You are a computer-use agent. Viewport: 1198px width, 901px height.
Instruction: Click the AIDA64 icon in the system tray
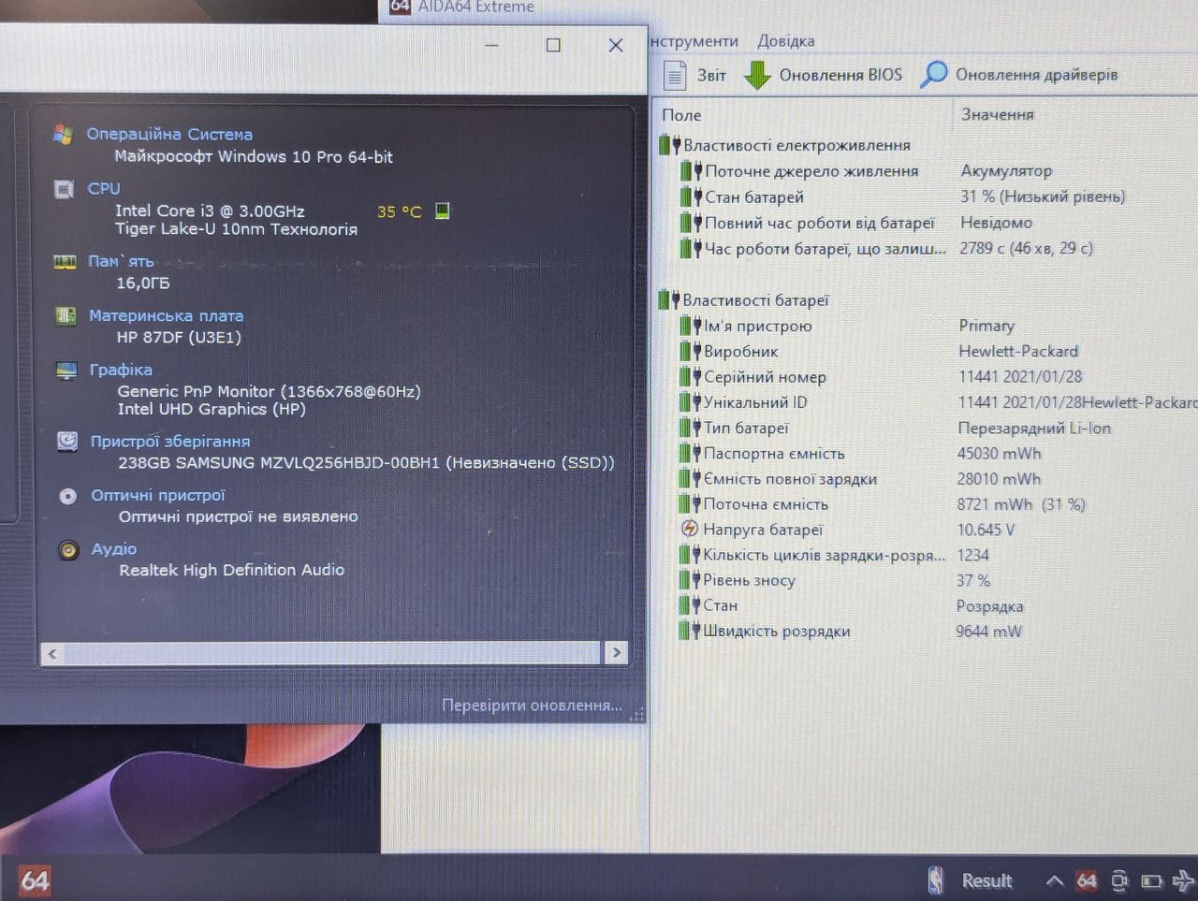click(1087, 880)
